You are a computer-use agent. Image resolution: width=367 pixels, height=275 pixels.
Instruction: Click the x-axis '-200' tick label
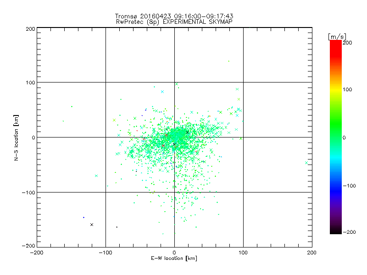click(37, 253)
